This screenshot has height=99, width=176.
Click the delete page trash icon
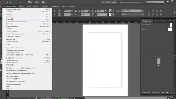(x=171, y=93)
